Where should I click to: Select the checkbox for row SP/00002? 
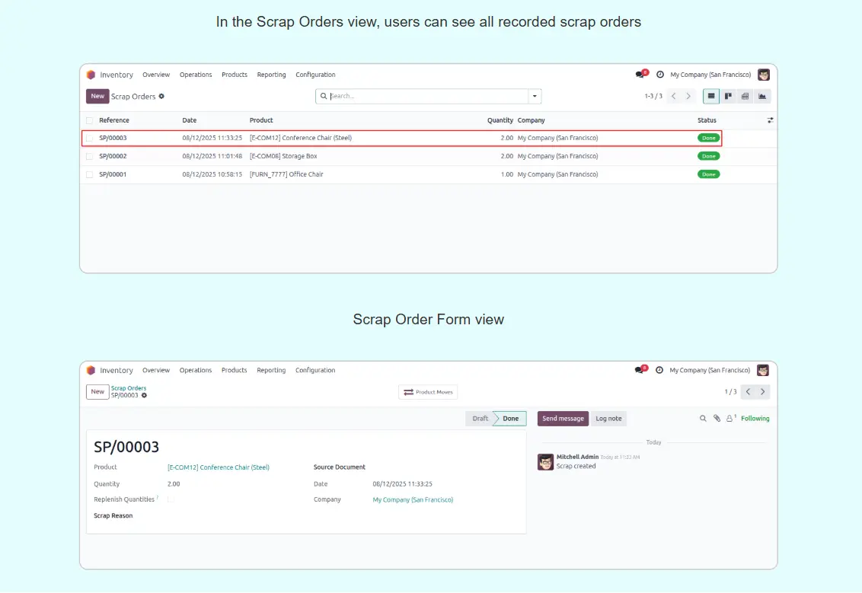click(90, 156)
